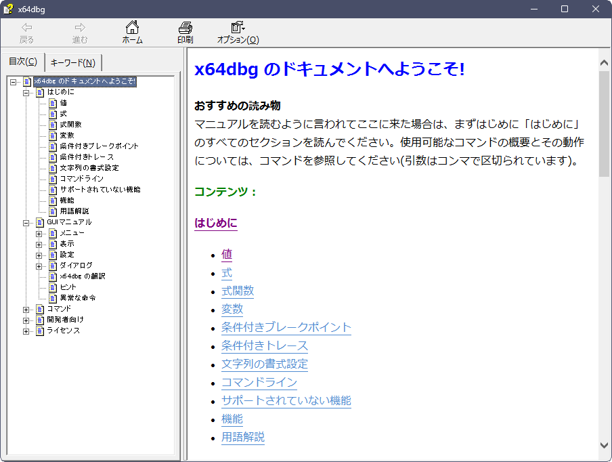Click page icon beside コマンドライン tree entry
Image resolution: width=612 pixels, height=462 pixels.
(x=53, y=179)
